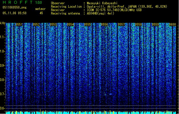The image size is (179, 114).
Task: Click the date 05.11.06 05:50
Action: coord(15,13)
